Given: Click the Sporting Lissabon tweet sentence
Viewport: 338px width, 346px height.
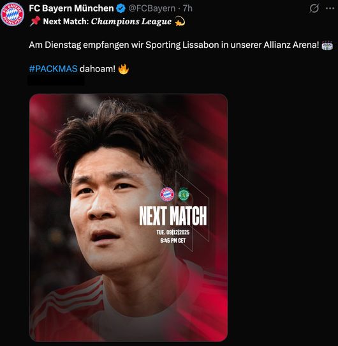Looking at the screenshot, I should point(174,45).
